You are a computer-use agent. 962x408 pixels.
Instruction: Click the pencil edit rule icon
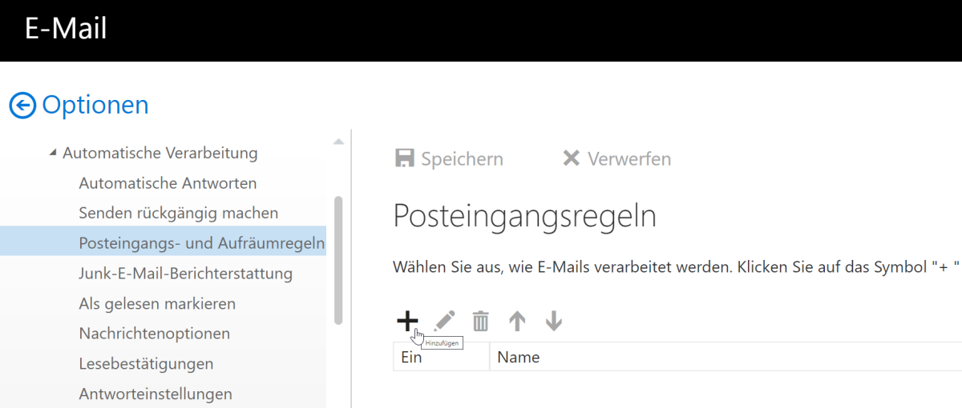tap(444, 322)
